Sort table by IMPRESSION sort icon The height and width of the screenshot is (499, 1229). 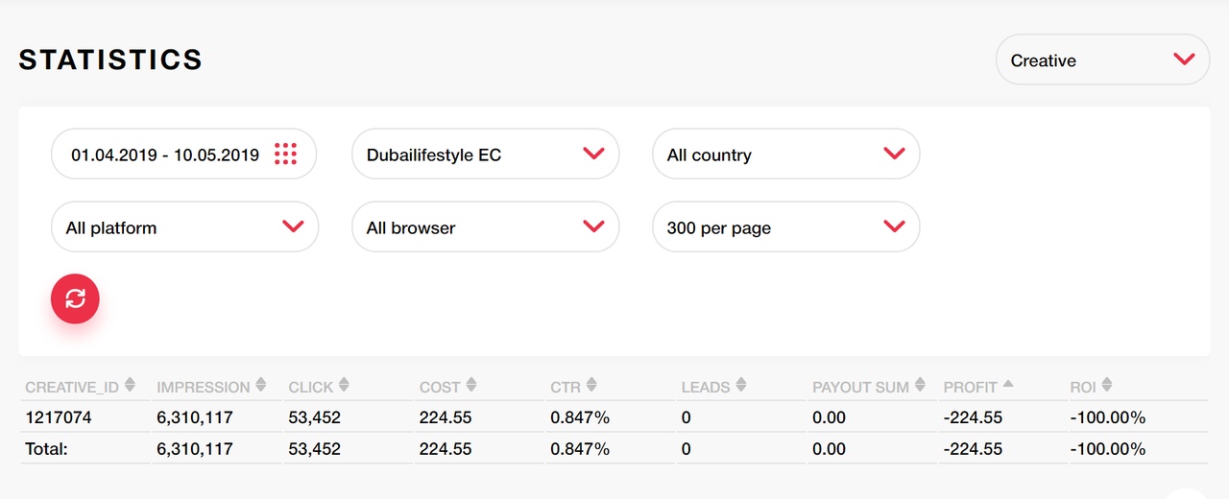(x=260, y=386)
